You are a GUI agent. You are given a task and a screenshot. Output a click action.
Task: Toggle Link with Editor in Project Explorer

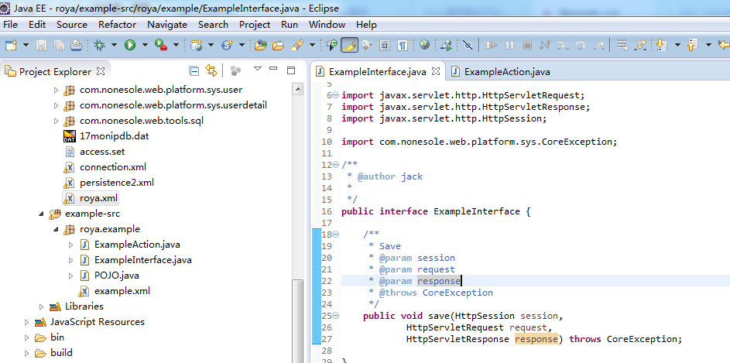point(212,70)
